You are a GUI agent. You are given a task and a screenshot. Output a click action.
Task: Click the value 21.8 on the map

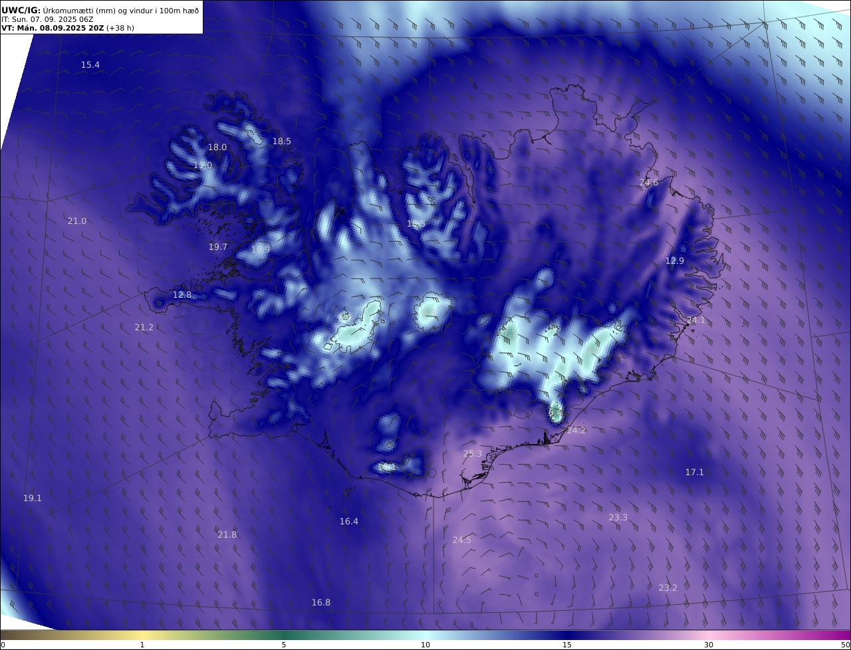coord(227,534)
